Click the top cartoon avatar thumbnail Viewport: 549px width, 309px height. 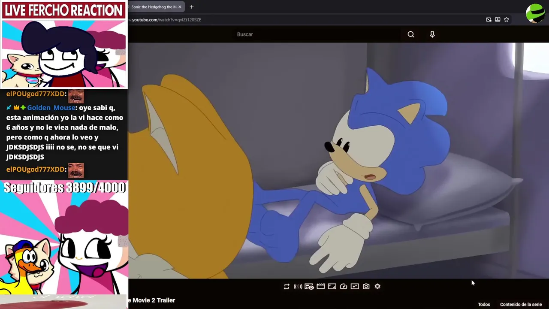(64, 54)
